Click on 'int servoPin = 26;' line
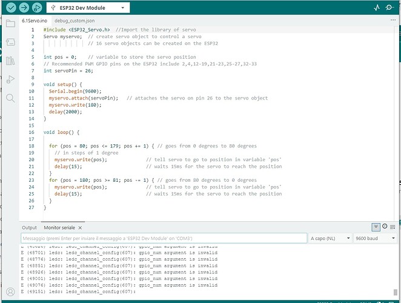Screen dimensions: 401x303 tap(68, 71)
